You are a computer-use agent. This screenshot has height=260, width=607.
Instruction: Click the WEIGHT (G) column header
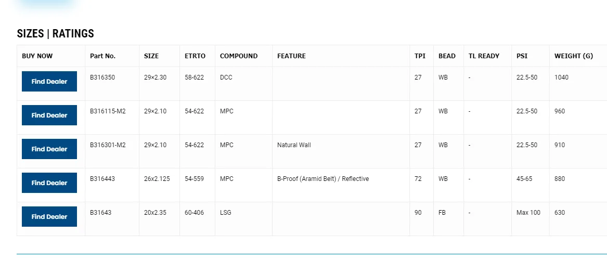click(574, 56)
